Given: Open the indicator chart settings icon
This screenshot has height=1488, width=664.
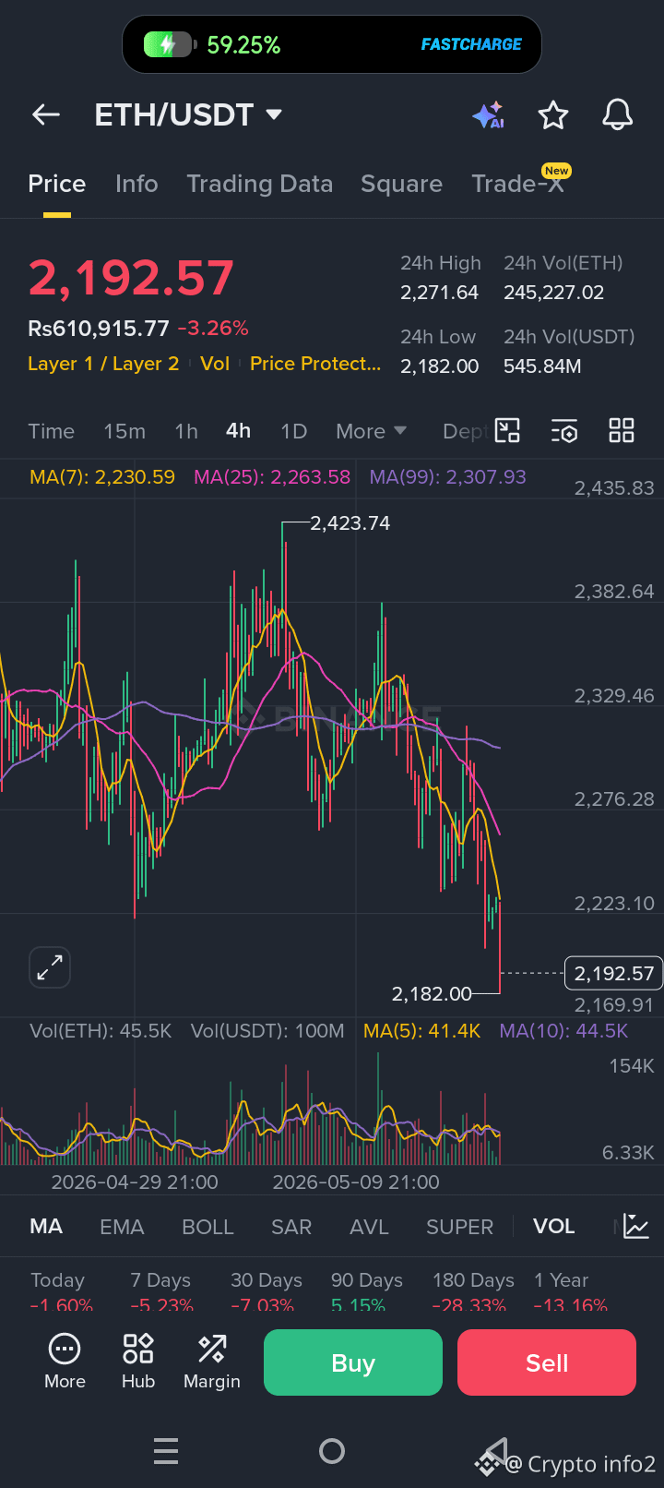Looking at the screenshot, I should click(x=636, y=1227).
